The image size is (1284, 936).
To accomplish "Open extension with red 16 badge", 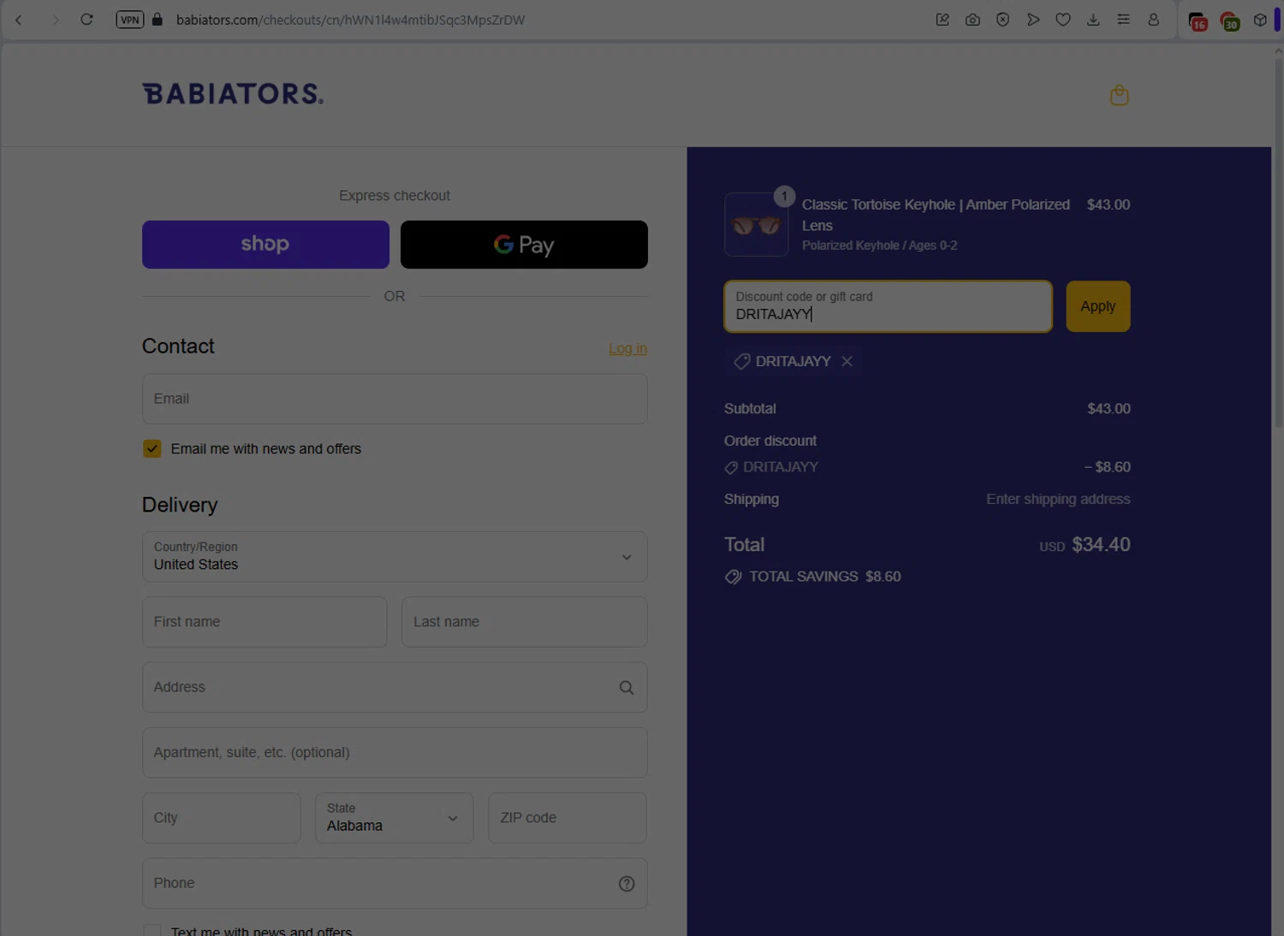I will click(1198, 21).
